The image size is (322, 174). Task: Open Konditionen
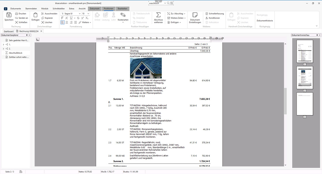point(213,18)
